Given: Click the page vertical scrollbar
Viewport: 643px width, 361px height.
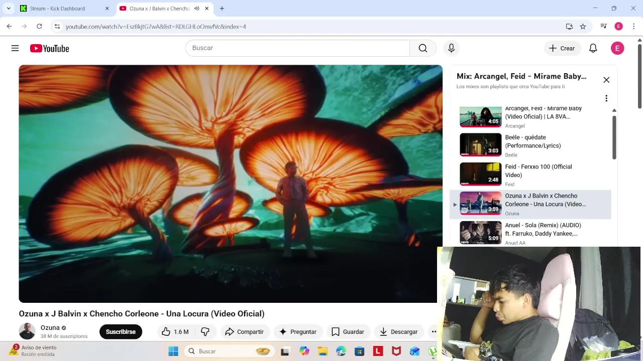Looking at the screenshot, I should coord(639,75).
